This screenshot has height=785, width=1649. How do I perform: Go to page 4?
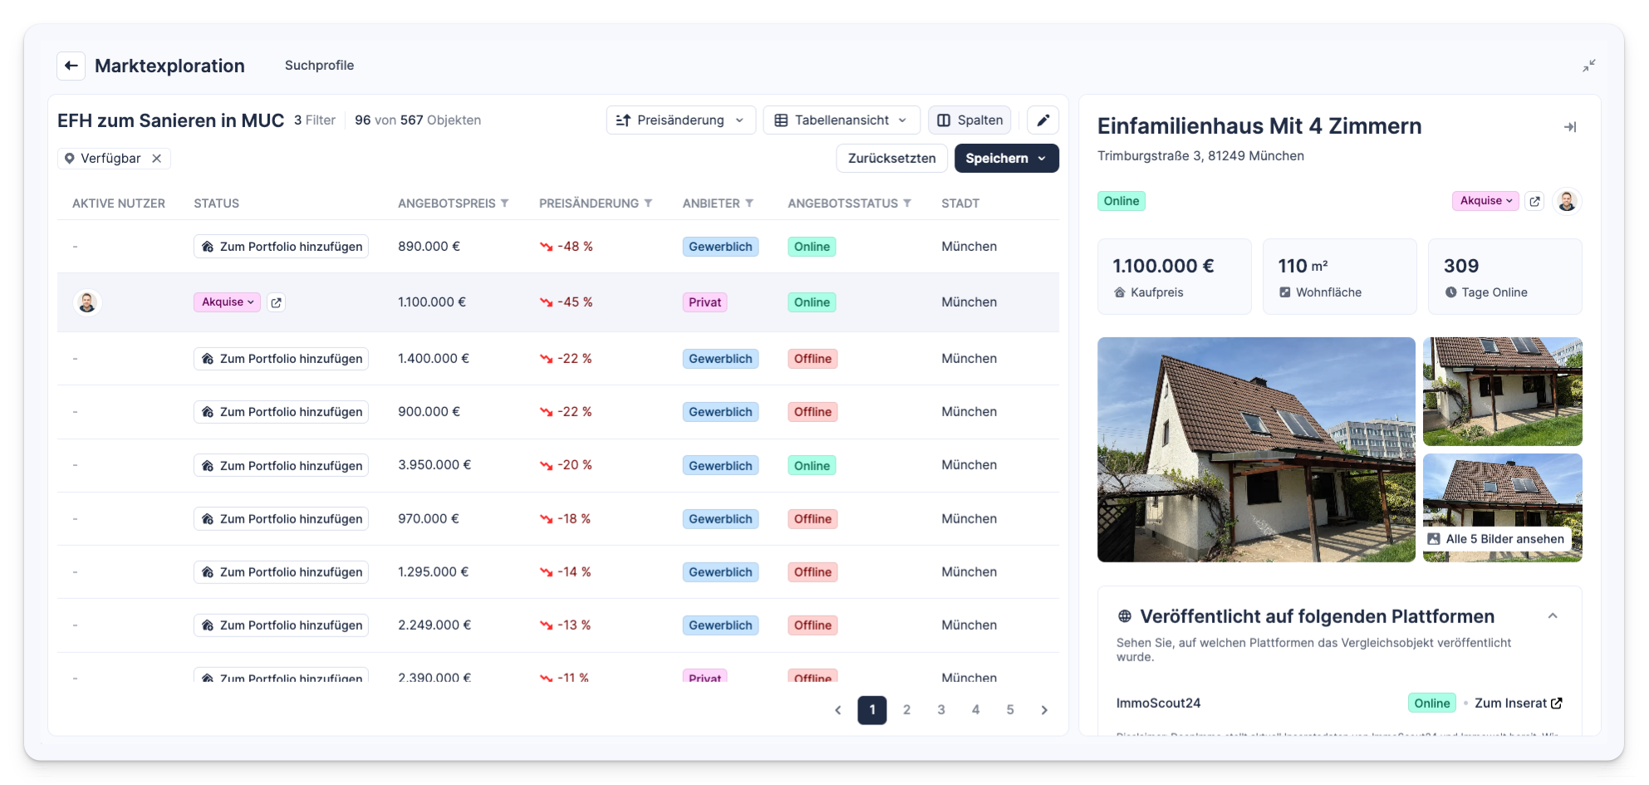975,710
